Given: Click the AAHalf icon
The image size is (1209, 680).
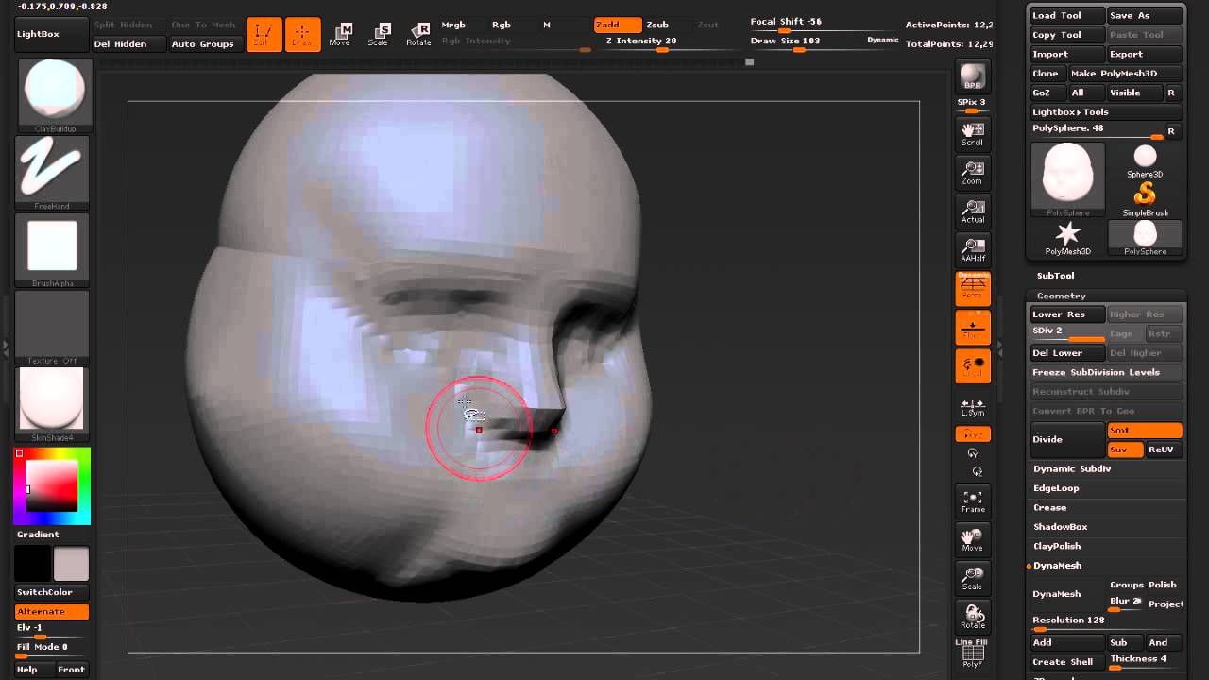Looking at the screenshot, I should [x=972, y=249].
